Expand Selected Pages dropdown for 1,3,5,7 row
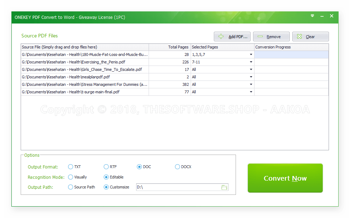 coord(251,54)
